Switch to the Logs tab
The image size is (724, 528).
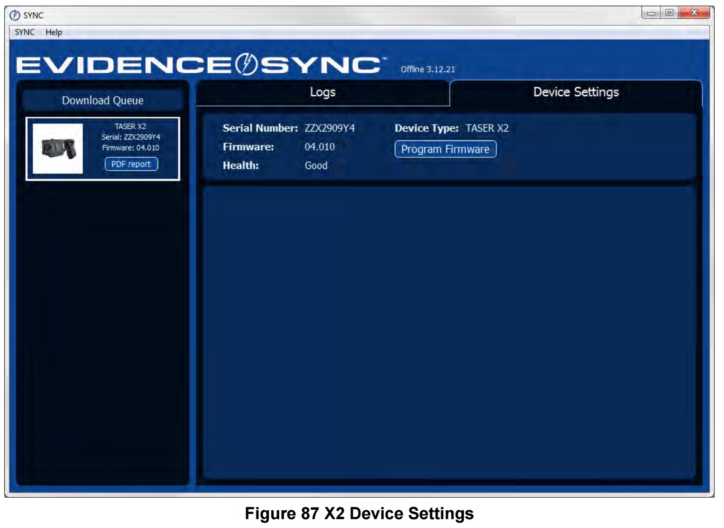coord(323,92)
